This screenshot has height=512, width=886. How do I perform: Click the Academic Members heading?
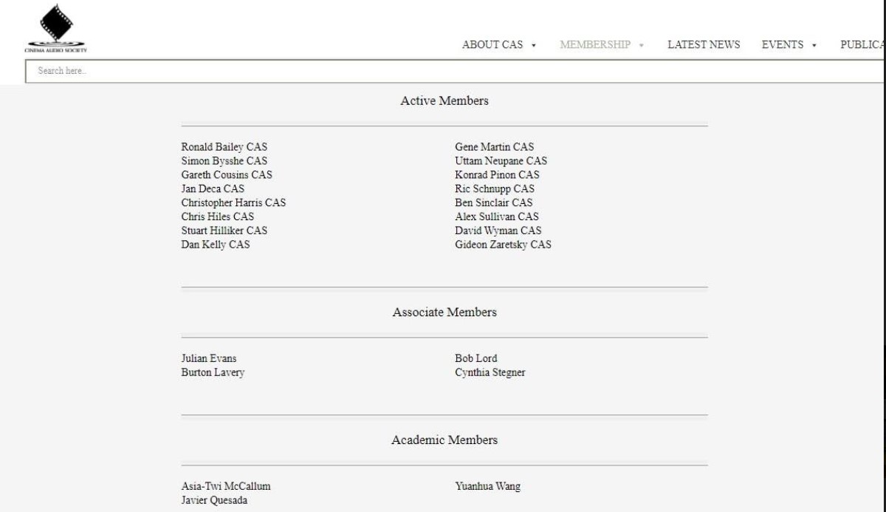(x=444, y=440)
